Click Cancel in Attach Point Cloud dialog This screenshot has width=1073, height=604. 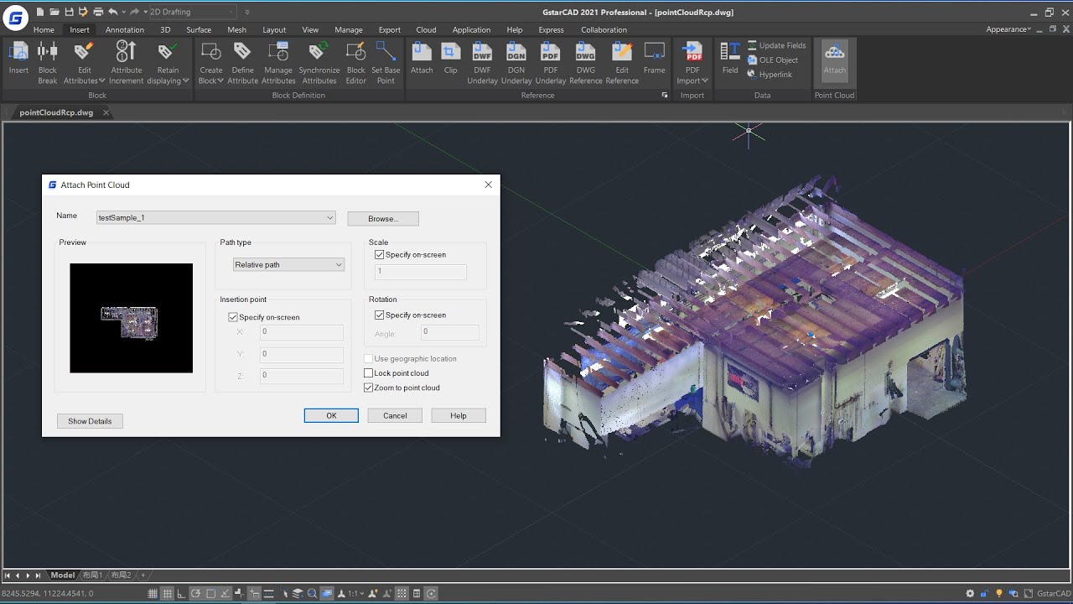click(x=395, y=415)
